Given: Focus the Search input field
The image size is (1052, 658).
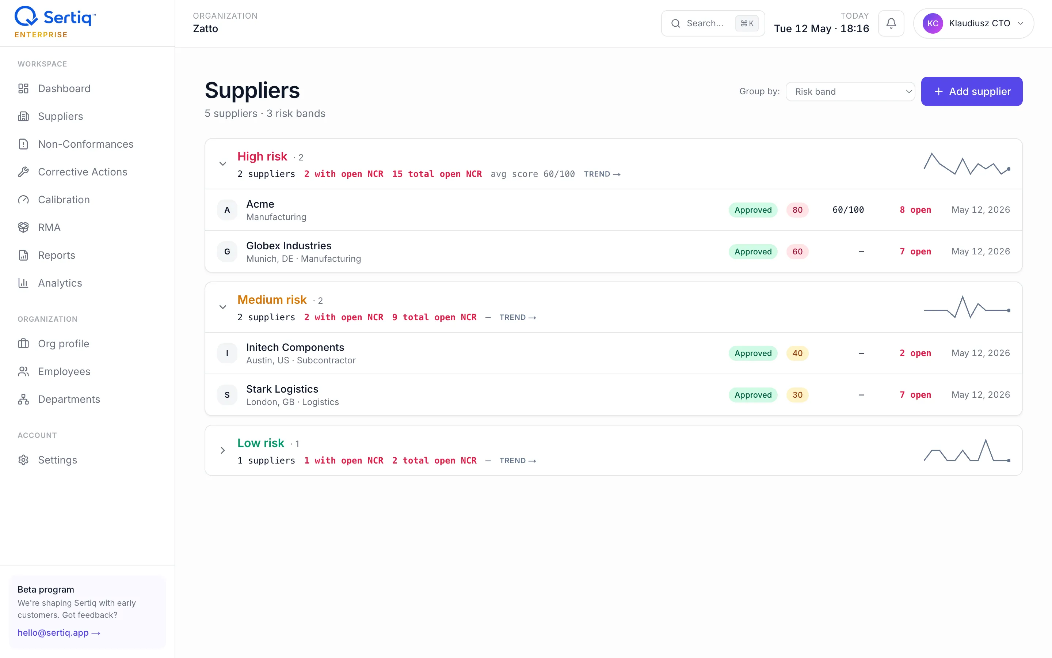Looking at the screenshot, I should pos(713,23).
